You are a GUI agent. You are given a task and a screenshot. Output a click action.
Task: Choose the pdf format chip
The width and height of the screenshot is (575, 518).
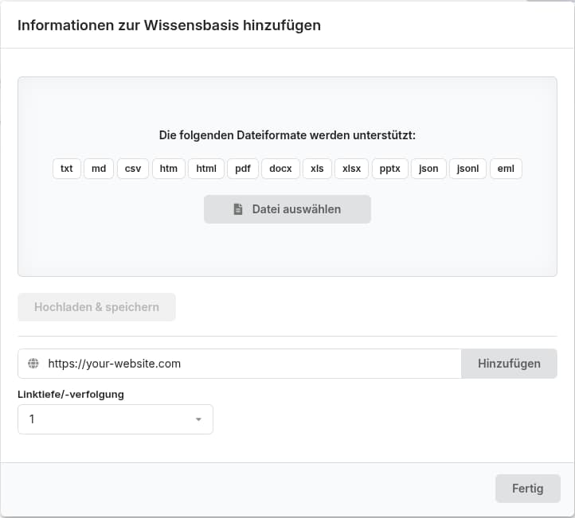243,169
